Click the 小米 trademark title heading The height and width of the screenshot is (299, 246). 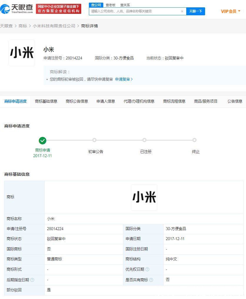[49, 49]
